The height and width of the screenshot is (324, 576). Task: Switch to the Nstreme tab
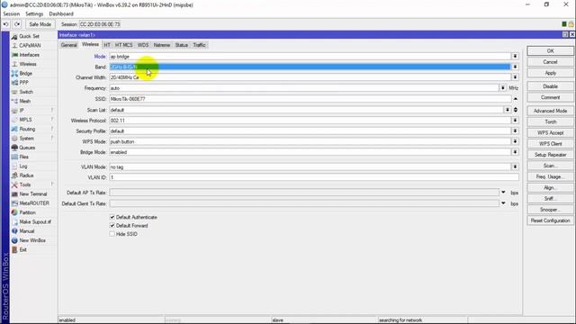point(162,45)
